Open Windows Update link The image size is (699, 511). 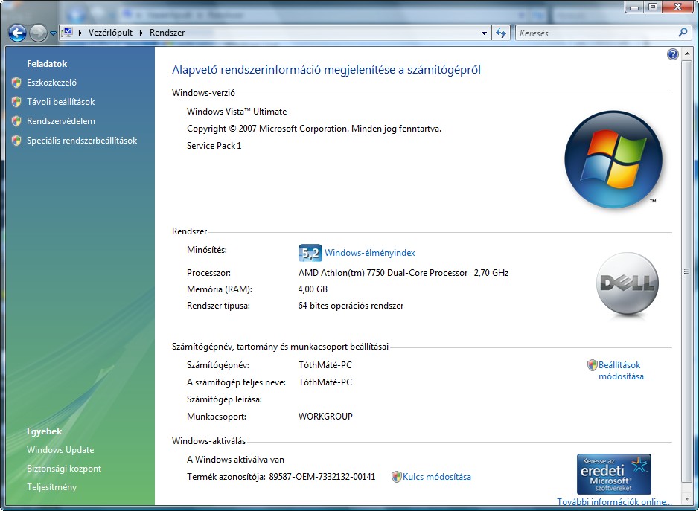[60, 450]
